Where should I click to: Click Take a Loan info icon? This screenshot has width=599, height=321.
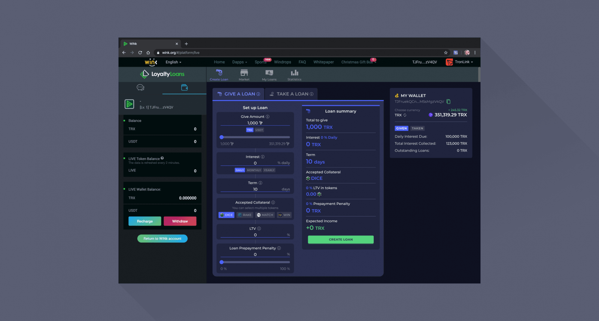[311, 94]
